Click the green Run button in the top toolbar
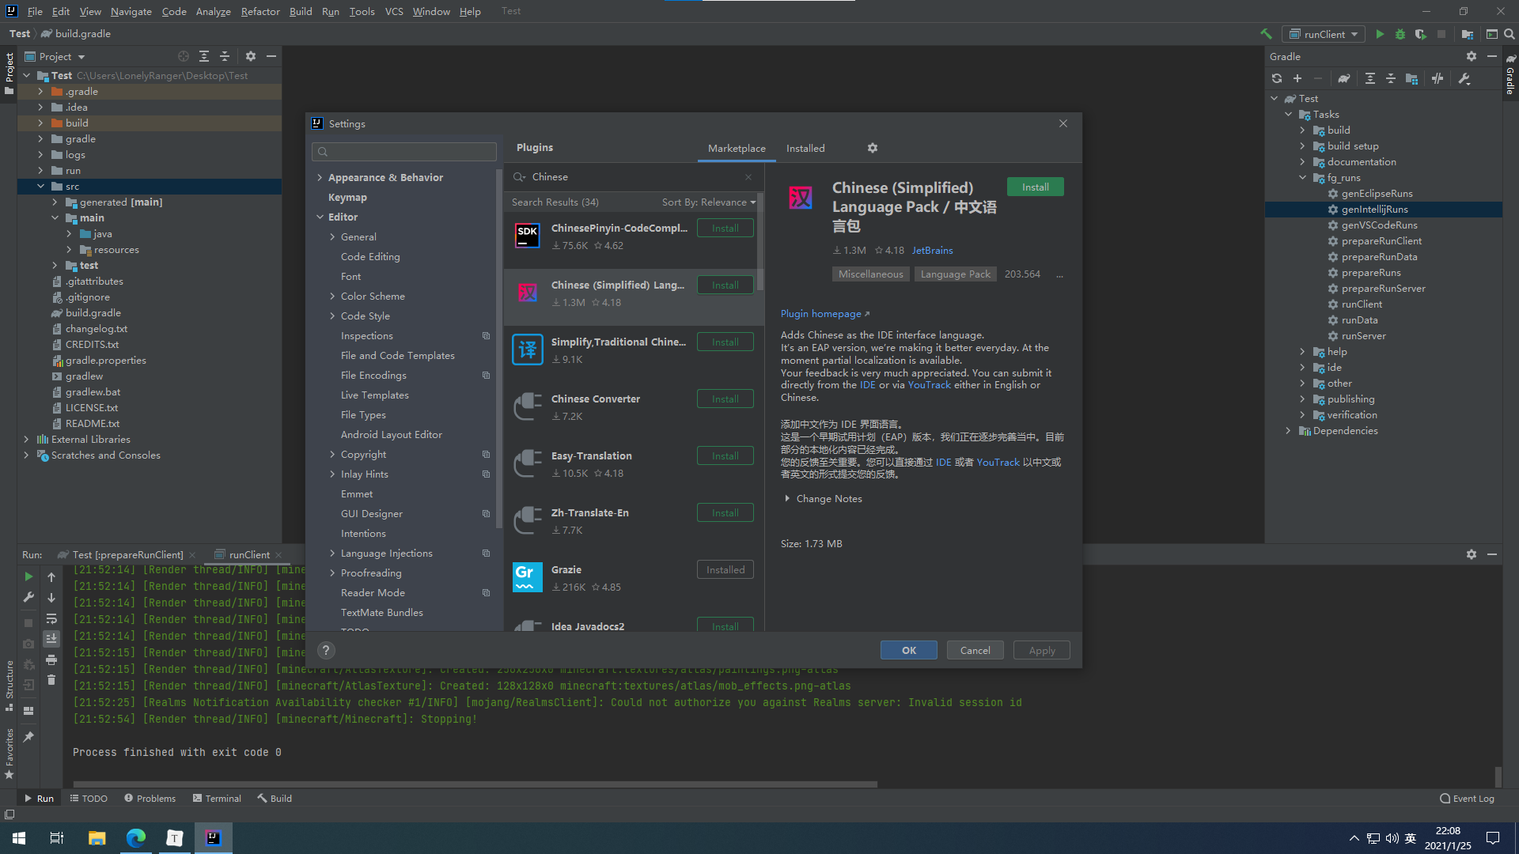Viewport: 1519px width, 854px height. [x=1380, y=34]
